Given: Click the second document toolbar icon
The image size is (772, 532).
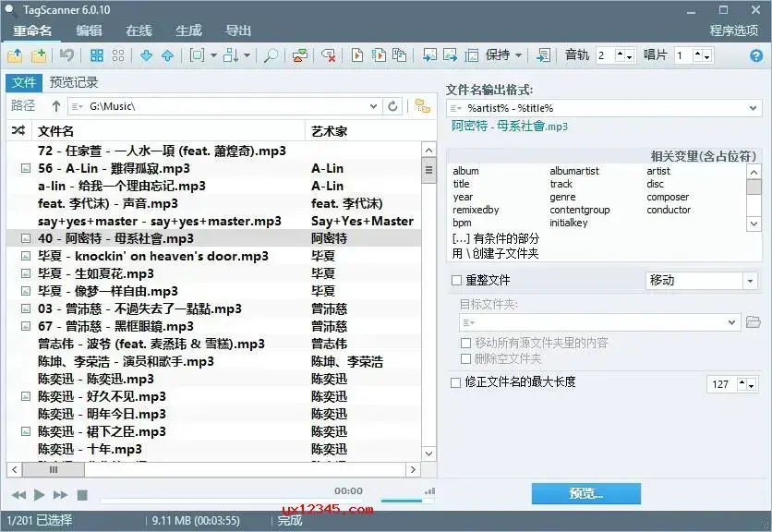Looking at the screenshot, I should pyautogui.click(x=379, y=55).
